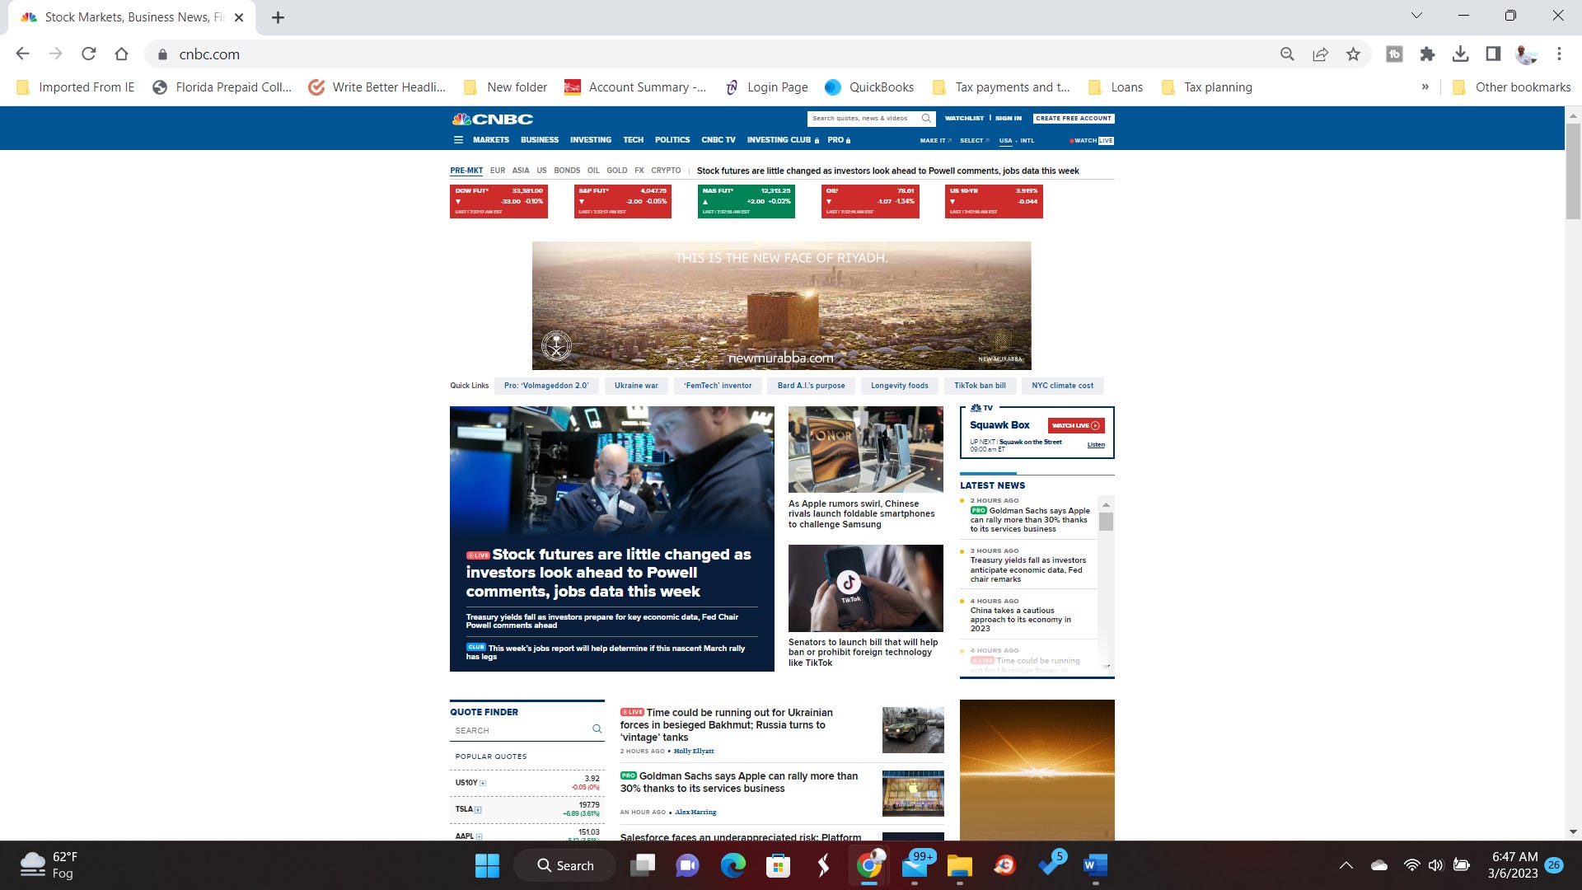
Task: Click the NAS FUT green market tile
Action: tap(747, 201)
